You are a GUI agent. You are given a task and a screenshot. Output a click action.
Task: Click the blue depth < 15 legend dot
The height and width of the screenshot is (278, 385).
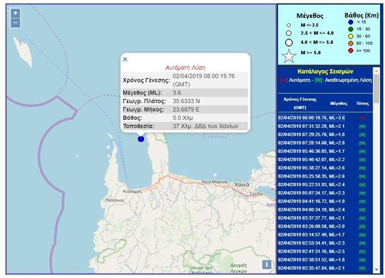[x=350, y=21]
